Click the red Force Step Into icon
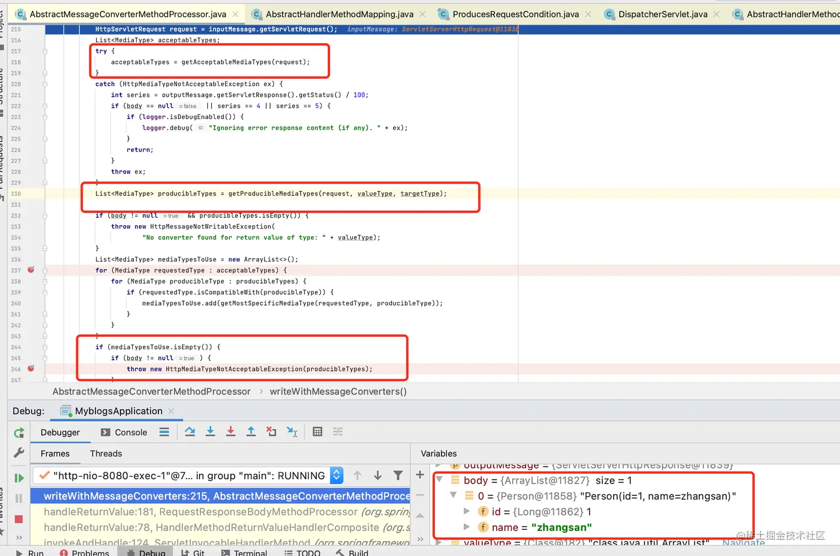 [231, 432]
